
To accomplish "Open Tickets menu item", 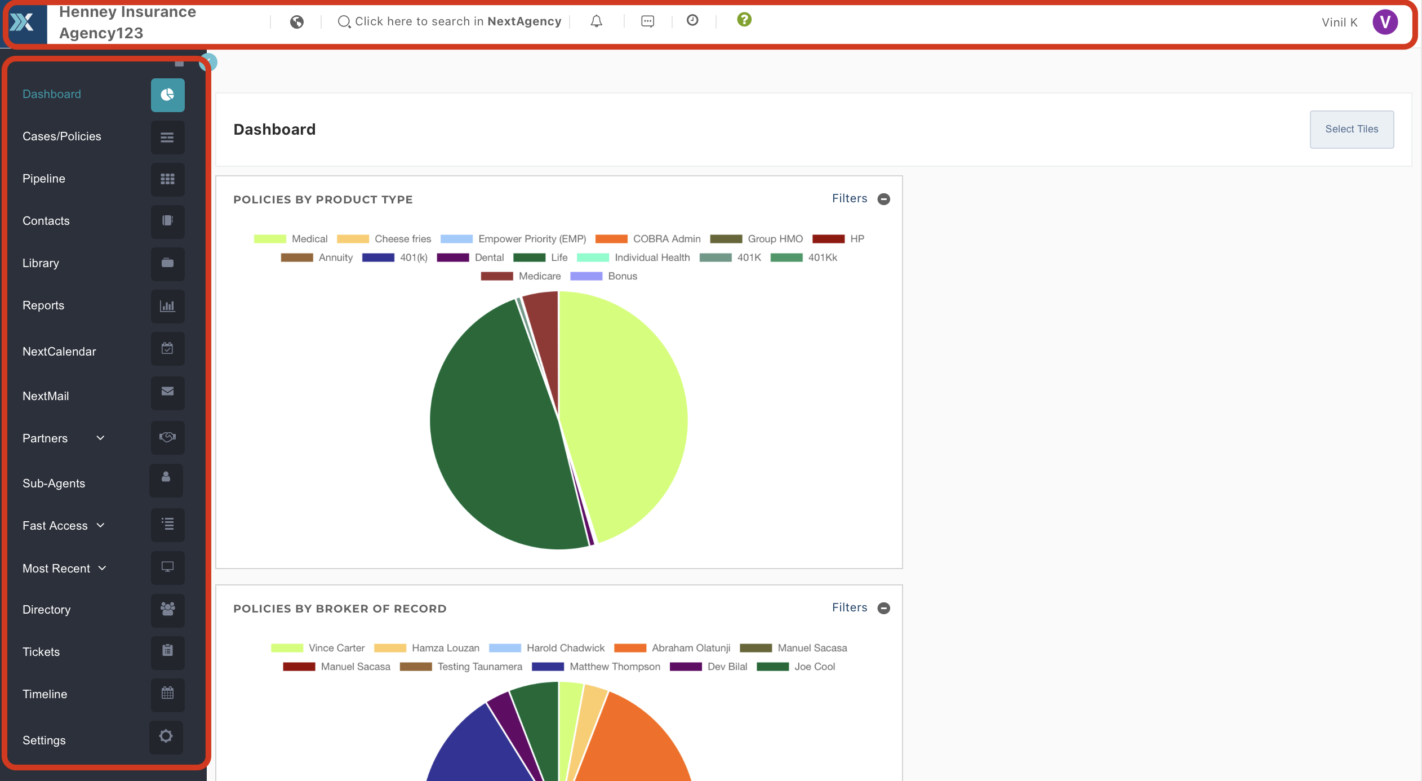I will tap(41, 652).
